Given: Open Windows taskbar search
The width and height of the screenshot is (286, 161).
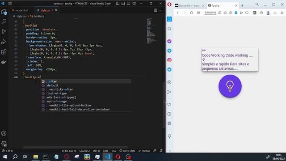Looking at the screenshot, I should (15, 157).
